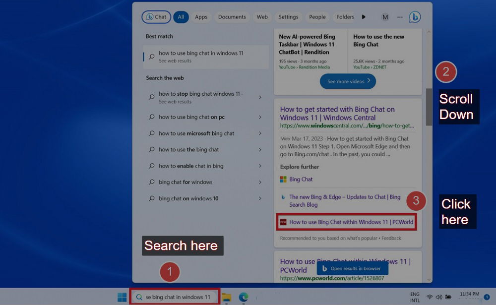This screenshot has width=496, height=305.
Task: Click inside the taskbar search input field
Action: coord(175,296)
